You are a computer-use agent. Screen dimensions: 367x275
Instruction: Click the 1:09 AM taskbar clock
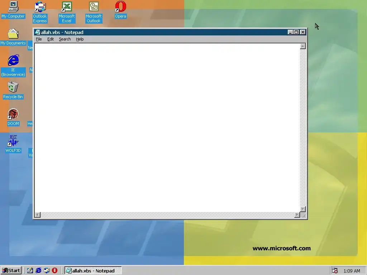[352, 271]
